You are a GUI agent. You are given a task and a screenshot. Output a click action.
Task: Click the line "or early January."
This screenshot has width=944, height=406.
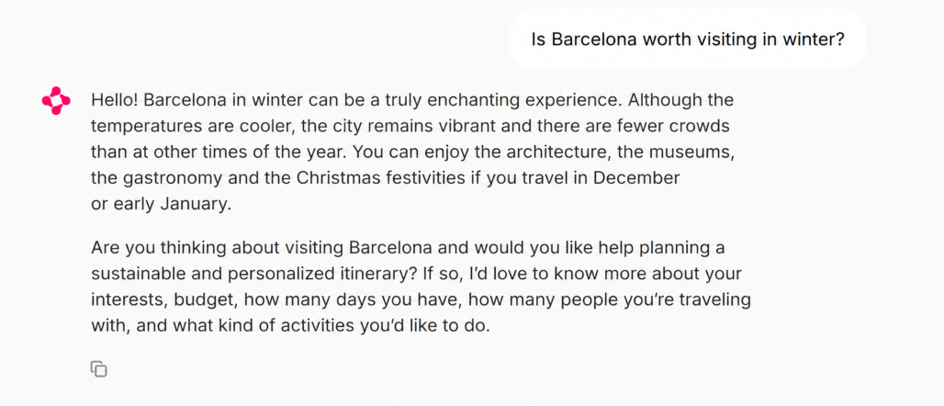pyautogui.click(x=161, y=204)
